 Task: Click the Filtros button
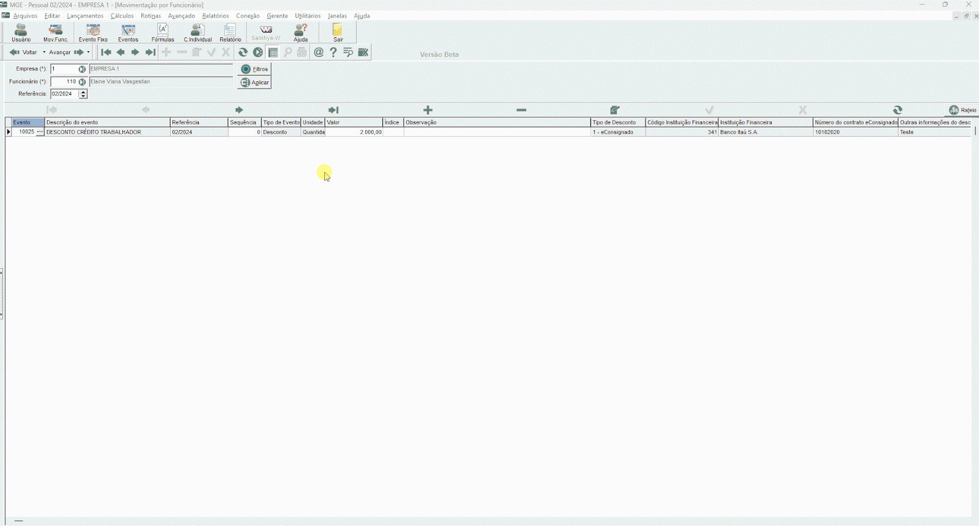[255, 69]
